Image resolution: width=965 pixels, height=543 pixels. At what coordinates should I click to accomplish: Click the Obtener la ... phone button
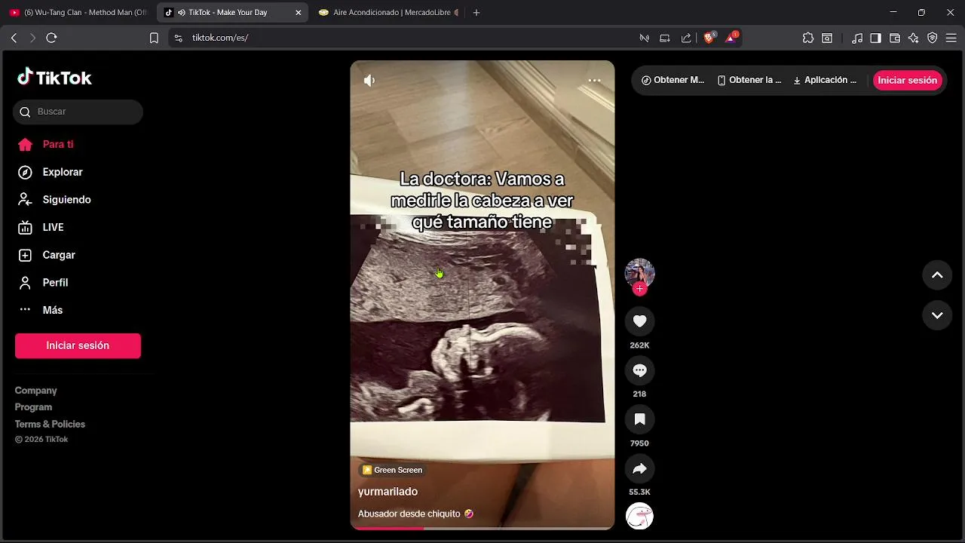pyautogui.click(x=749, y=80)
